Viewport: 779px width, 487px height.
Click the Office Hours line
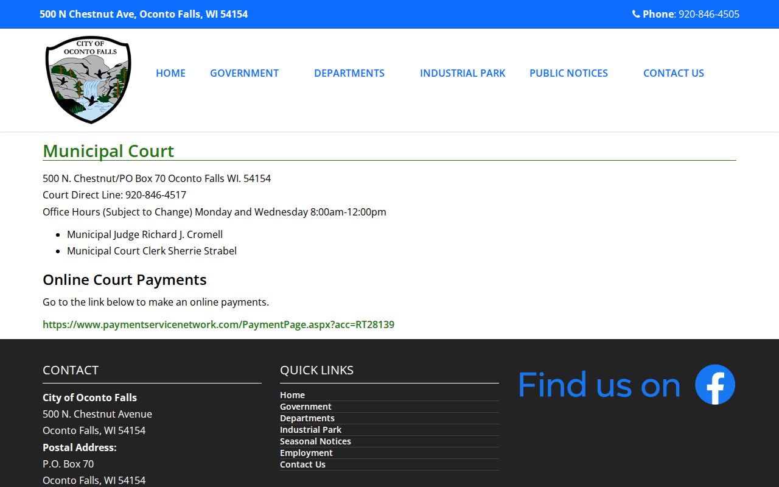[x=214, y=212]
